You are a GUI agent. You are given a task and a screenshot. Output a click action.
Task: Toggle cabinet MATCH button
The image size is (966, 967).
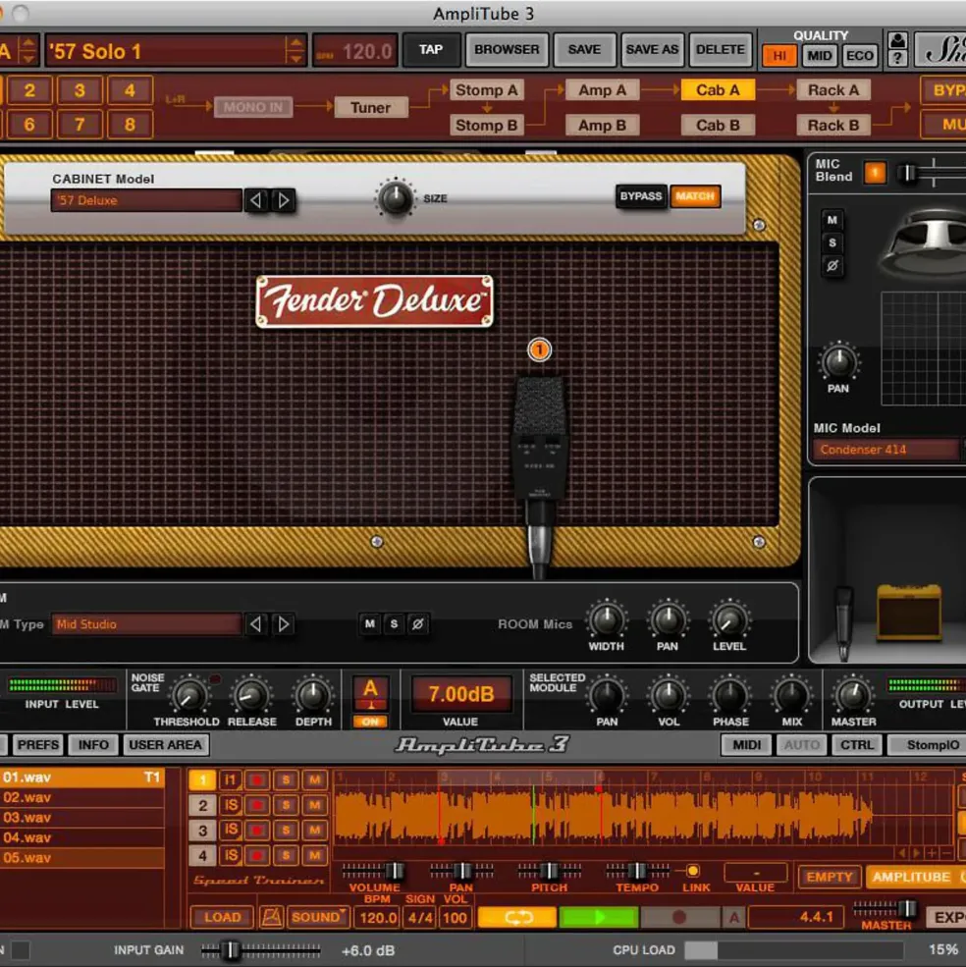(x=695, y=196)
